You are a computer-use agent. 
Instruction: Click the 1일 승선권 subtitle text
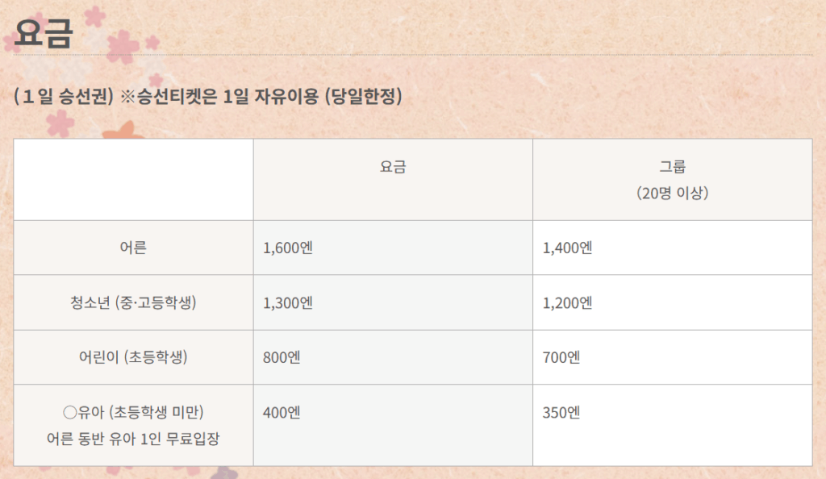[x=63, y=98]
